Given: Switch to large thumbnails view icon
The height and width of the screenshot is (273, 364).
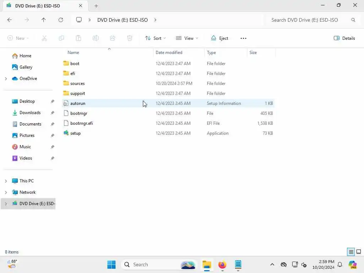Looking at the screenshot, I should coord(359,252).
